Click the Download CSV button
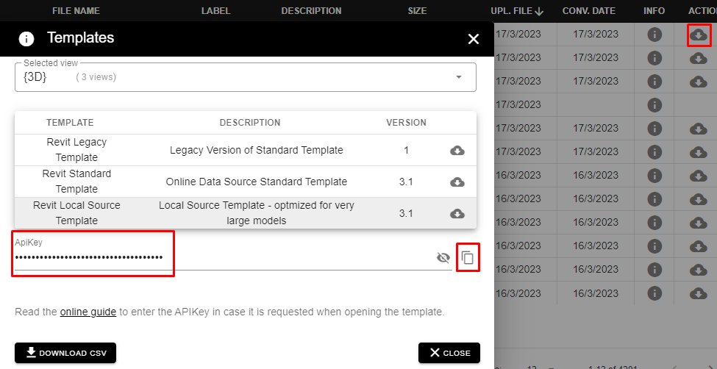Image resolution: width=717 pixels, height=369 pixels. tap(65, 353)
